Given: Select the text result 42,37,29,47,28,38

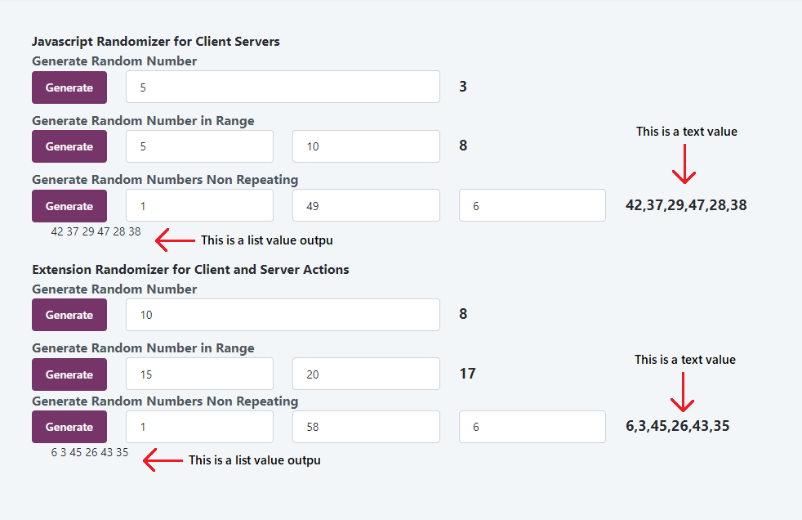Looking at the screenshot, I should pos(686,205).
